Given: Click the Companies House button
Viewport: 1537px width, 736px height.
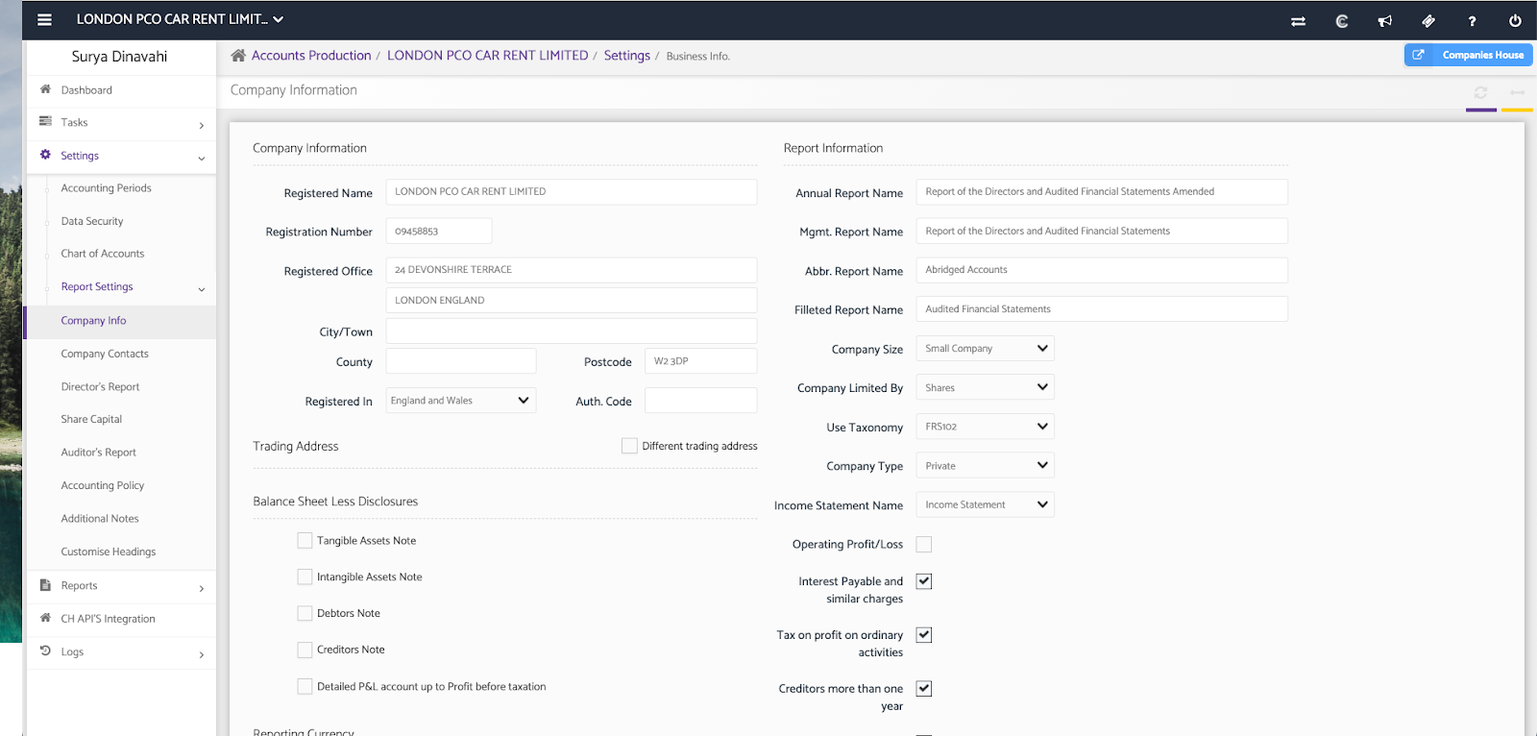Looking at the screenshot, I should coord(1468,55).
